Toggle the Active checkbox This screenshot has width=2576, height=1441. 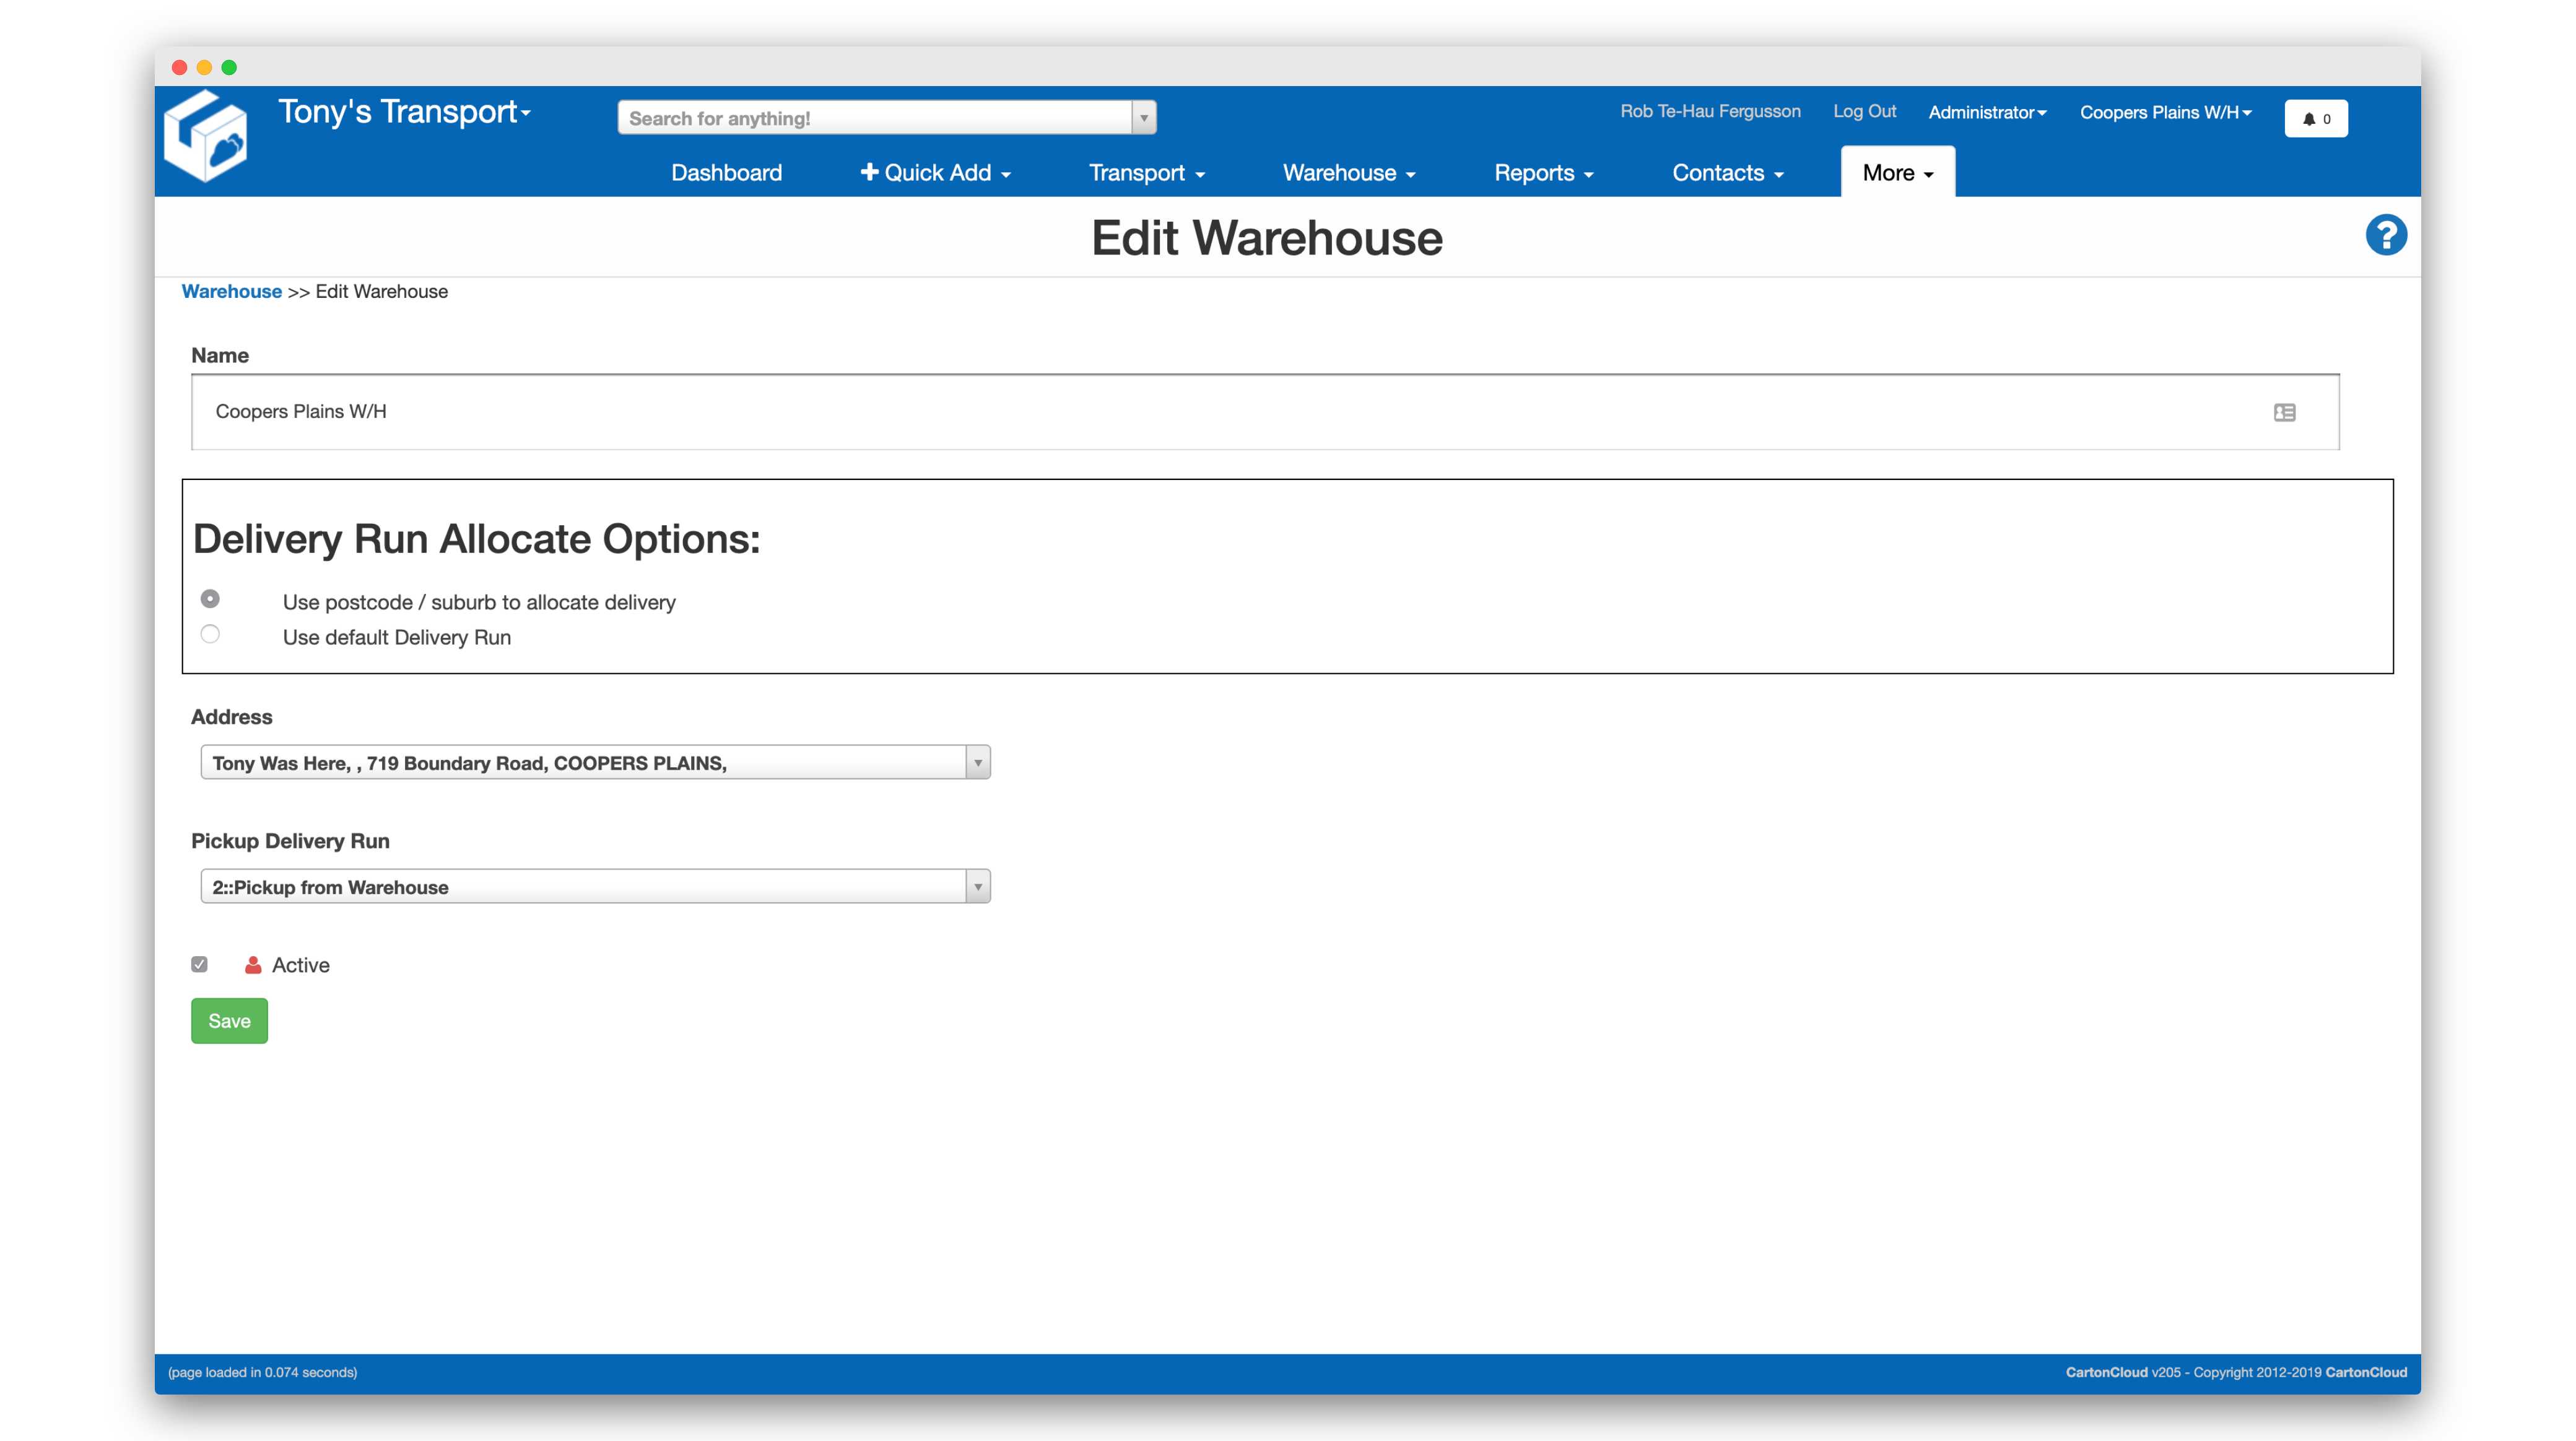coord(200,965)
